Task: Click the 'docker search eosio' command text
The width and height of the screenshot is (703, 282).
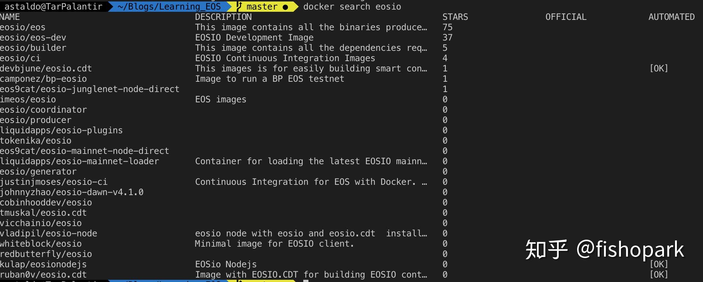Action: 352,6
